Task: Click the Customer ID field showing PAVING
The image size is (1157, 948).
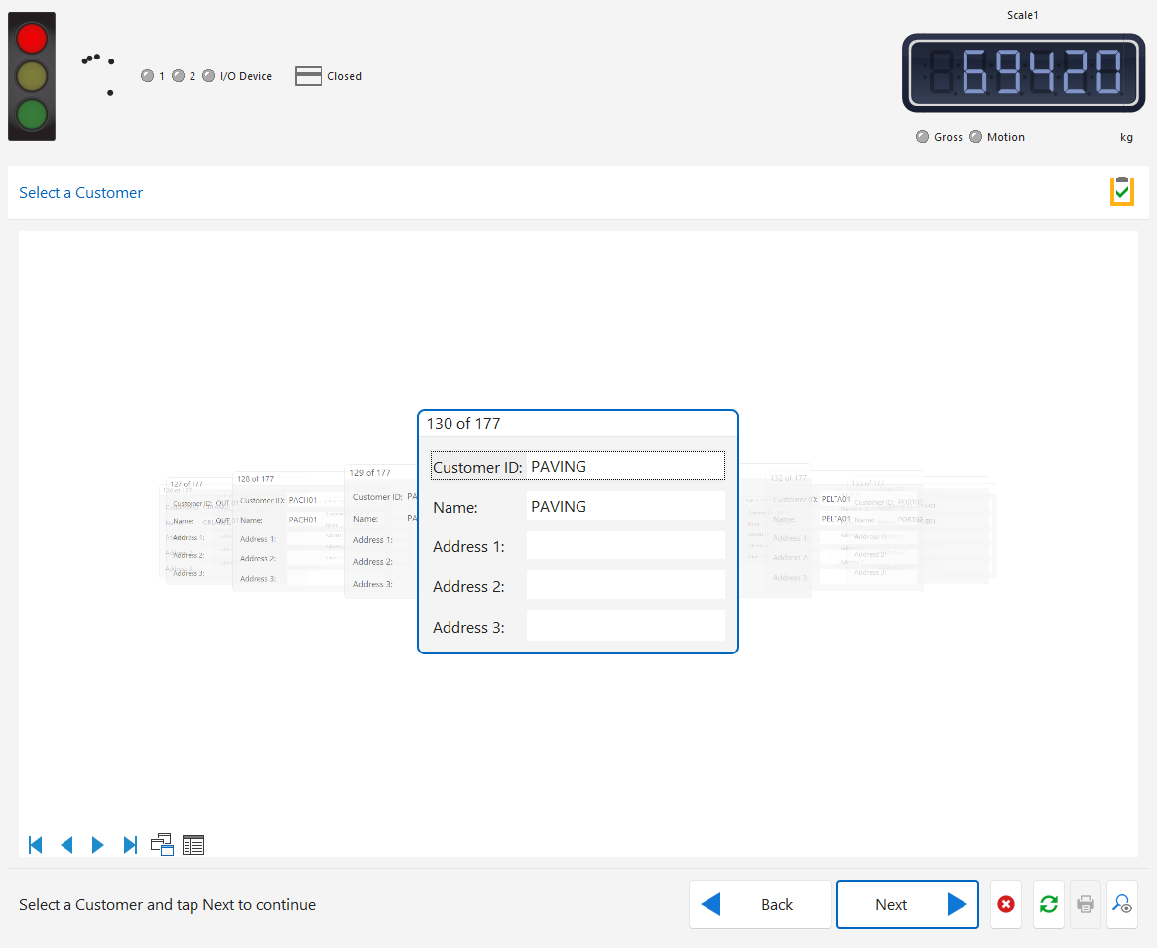Action: [625, 466]
